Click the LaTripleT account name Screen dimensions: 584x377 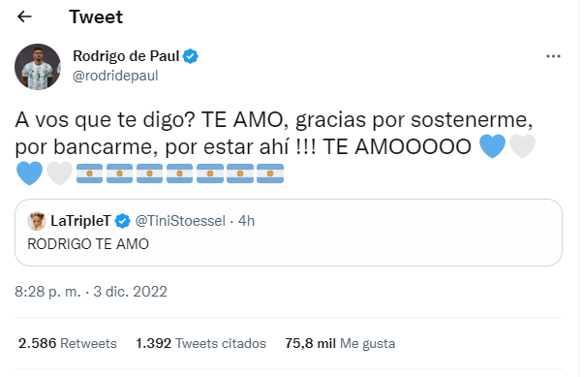coord(80,221)
